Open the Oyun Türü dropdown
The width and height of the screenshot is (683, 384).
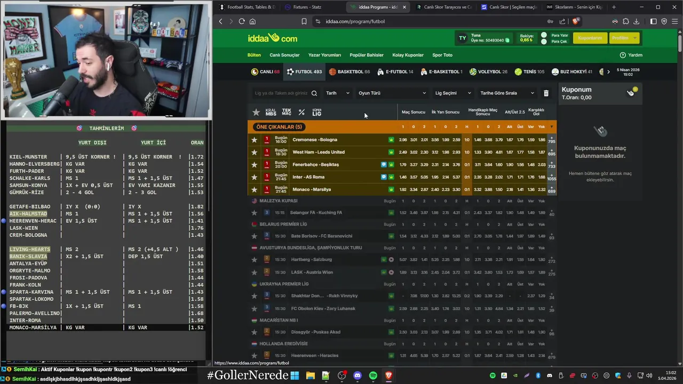click(392, 93)
